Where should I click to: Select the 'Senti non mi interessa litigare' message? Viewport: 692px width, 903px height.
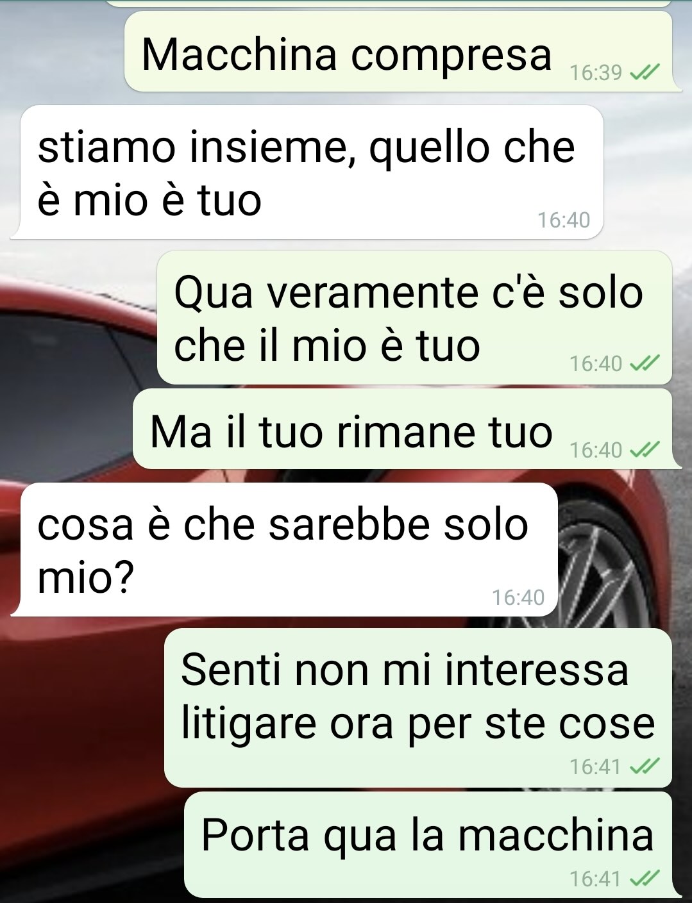pyautogui.click(x=418, y=708)
